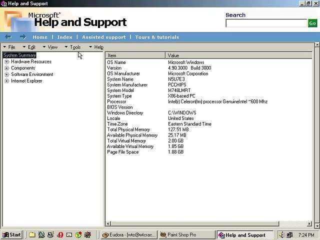Click the red Opera quick launch icon

(x=60, y=234)
